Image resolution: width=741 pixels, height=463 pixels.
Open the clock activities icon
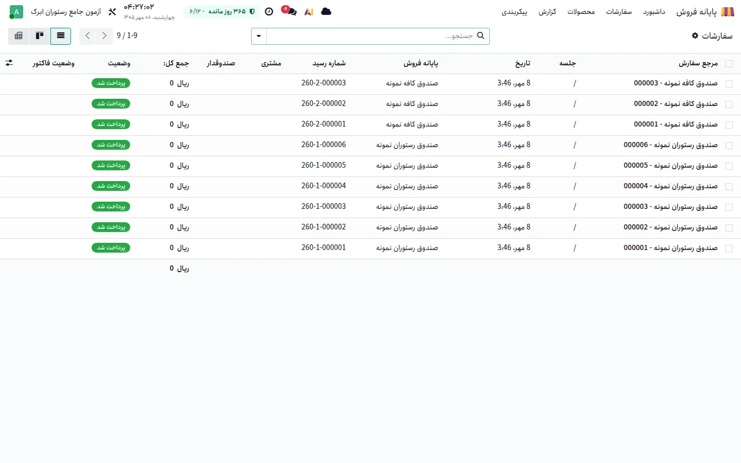tap(269, 12)
